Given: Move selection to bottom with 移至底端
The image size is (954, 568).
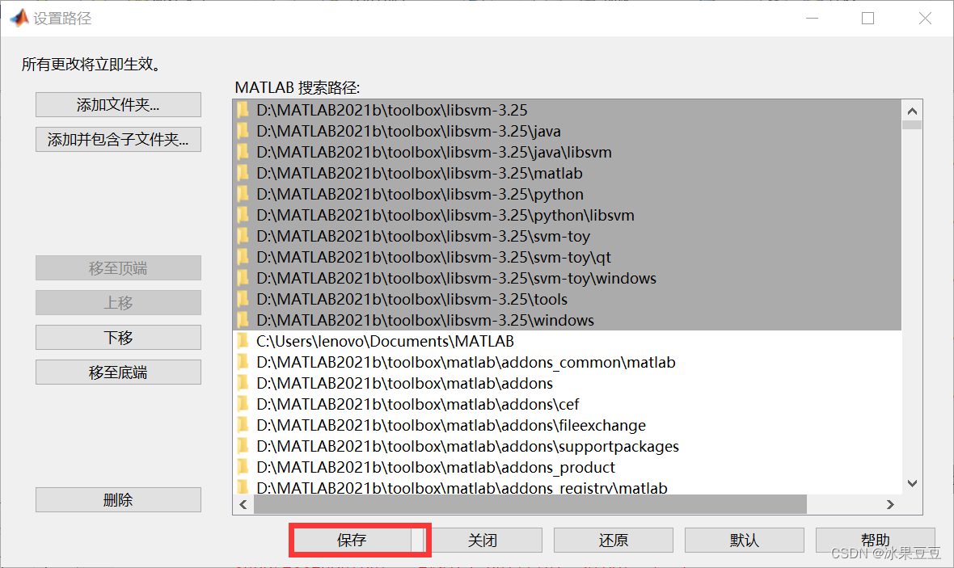Looking at the screenshot, I should [118, 372].
